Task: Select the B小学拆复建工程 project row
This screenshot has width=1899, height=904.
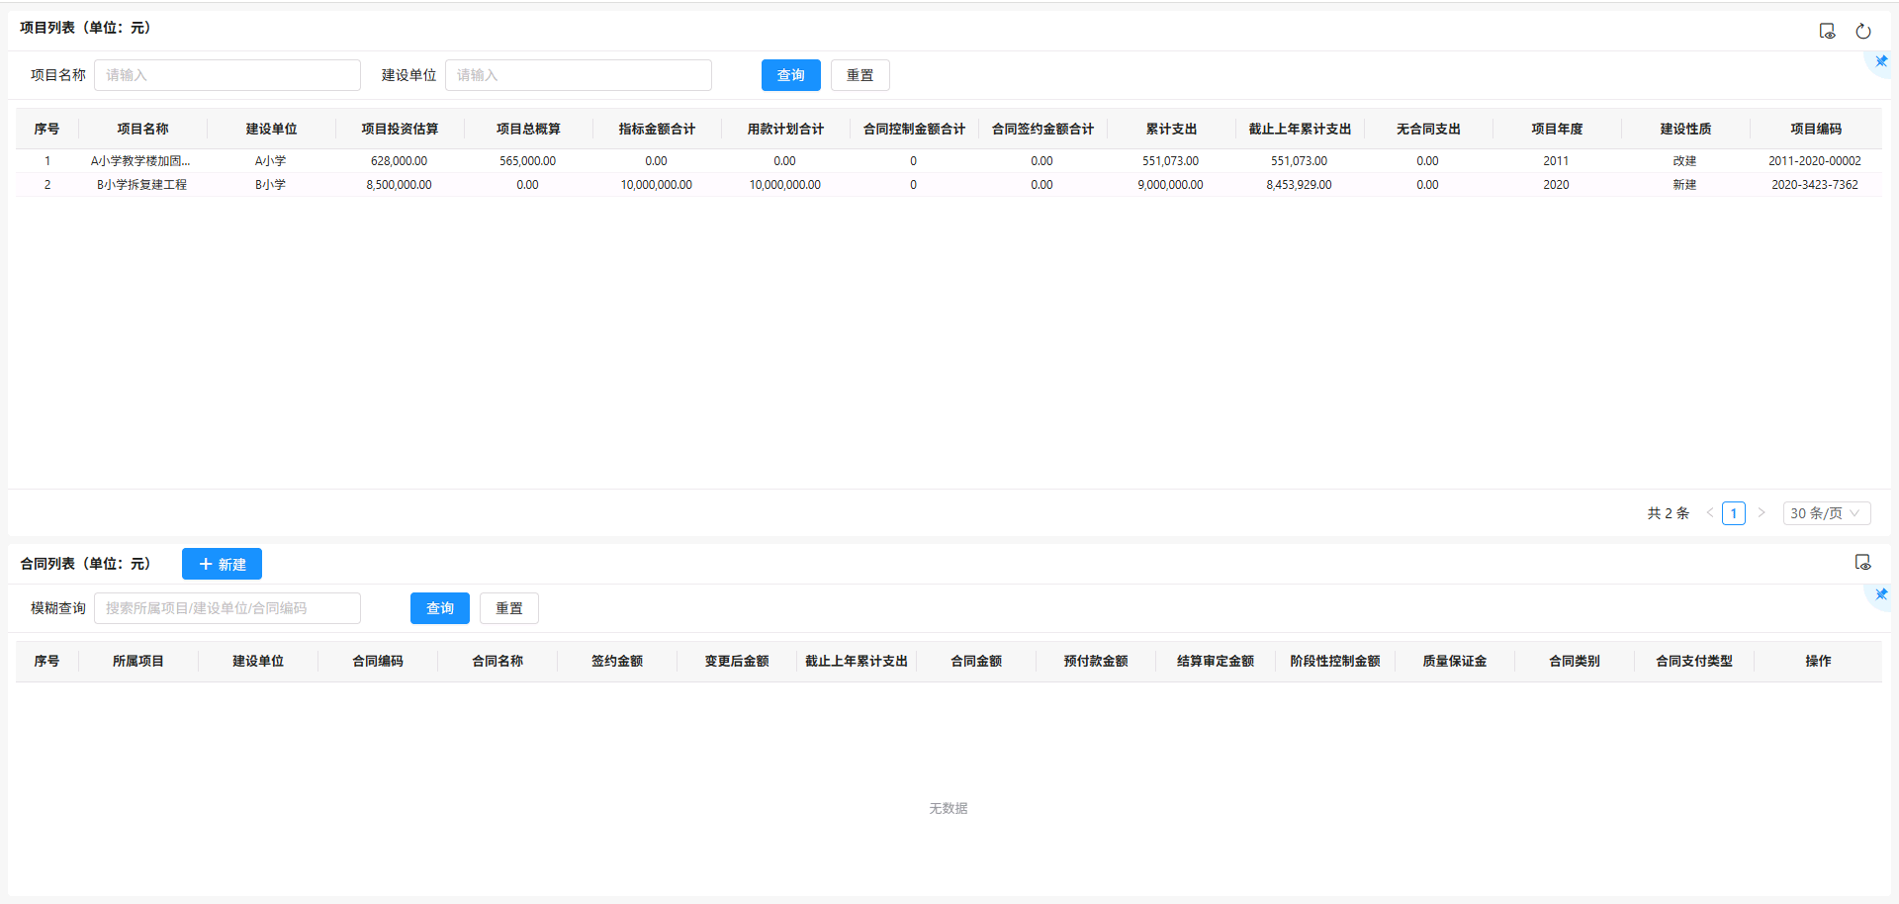Action: 141,185
